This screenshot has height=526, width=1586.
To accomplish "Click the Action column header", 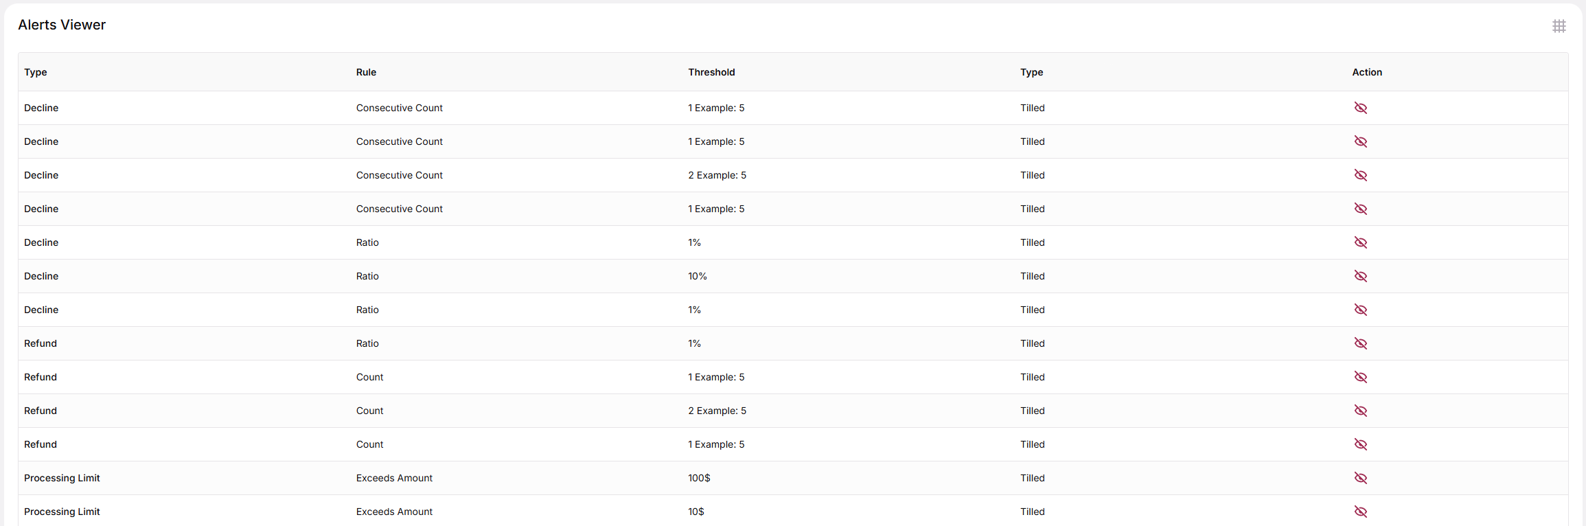I will click(1367, 72).
